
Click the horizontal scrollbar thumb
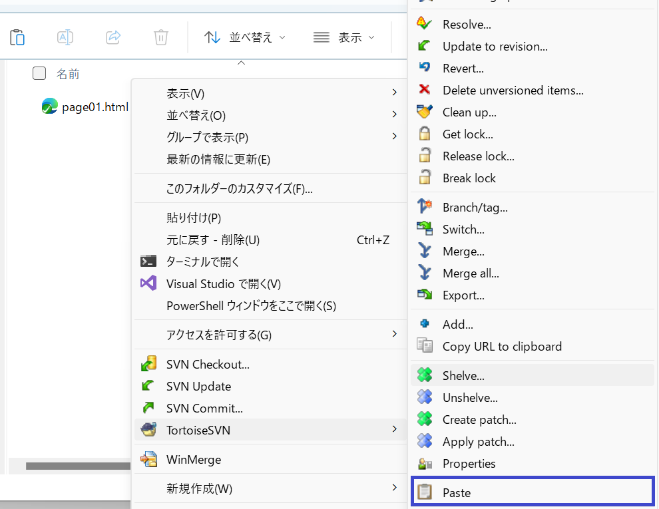tap(78, 466)
